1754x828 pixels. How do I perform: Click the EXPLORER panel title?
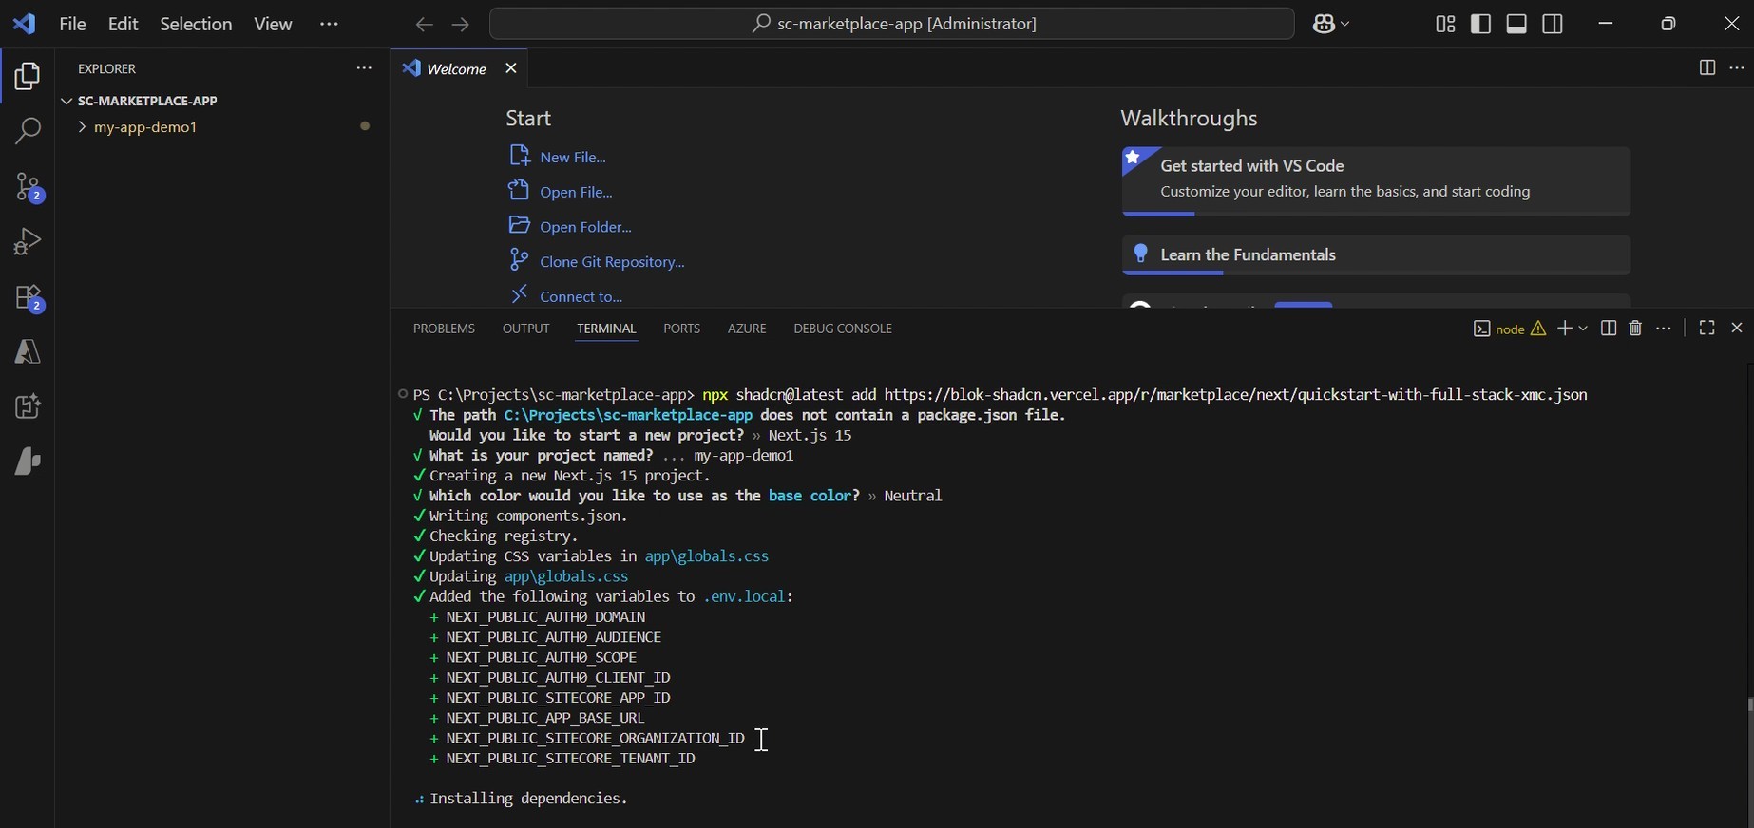[107, 69]
